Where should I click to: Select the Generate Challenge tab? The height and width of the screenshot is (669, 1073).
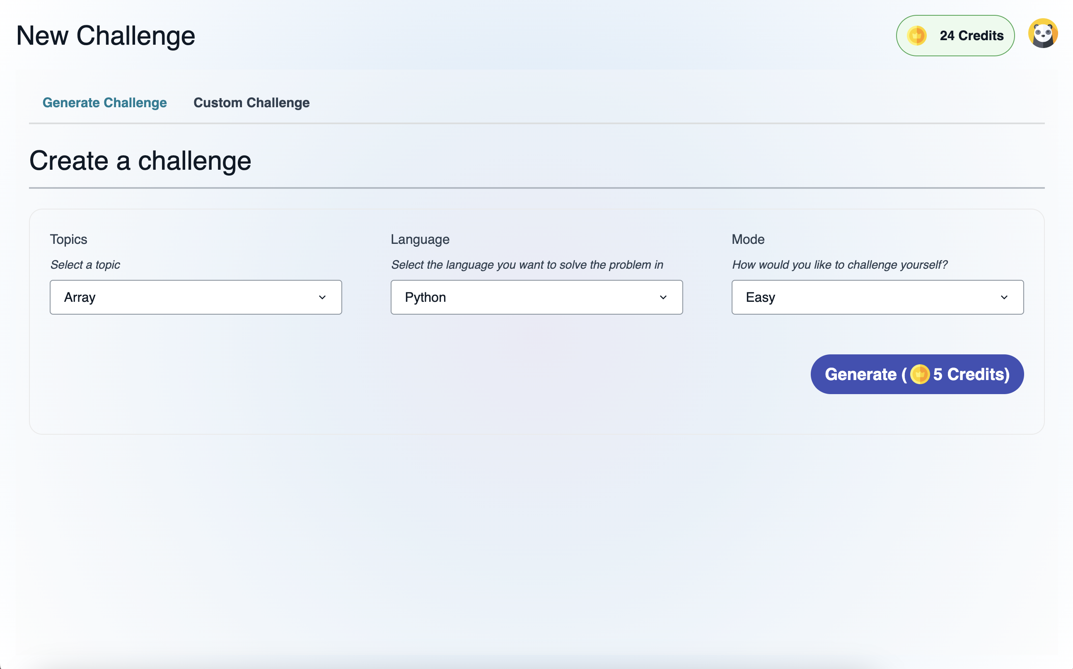tap(104, 103)
